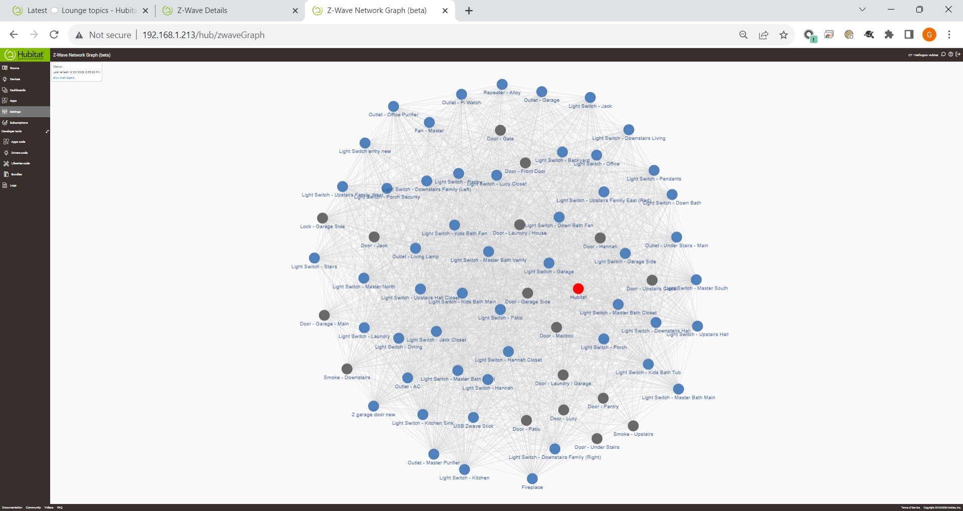Select the Outlet - Living Lamp node
Viewport: 963px width, 511px height.
click(415, 248)
